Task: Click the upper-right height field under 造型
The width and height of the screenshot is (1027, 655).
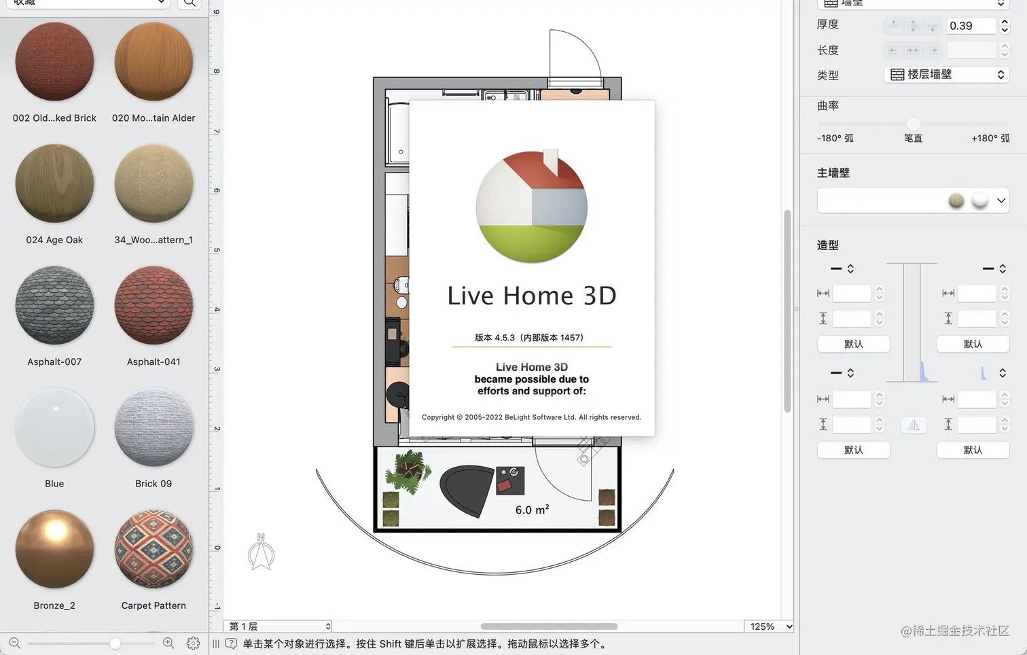Action: 977,318
